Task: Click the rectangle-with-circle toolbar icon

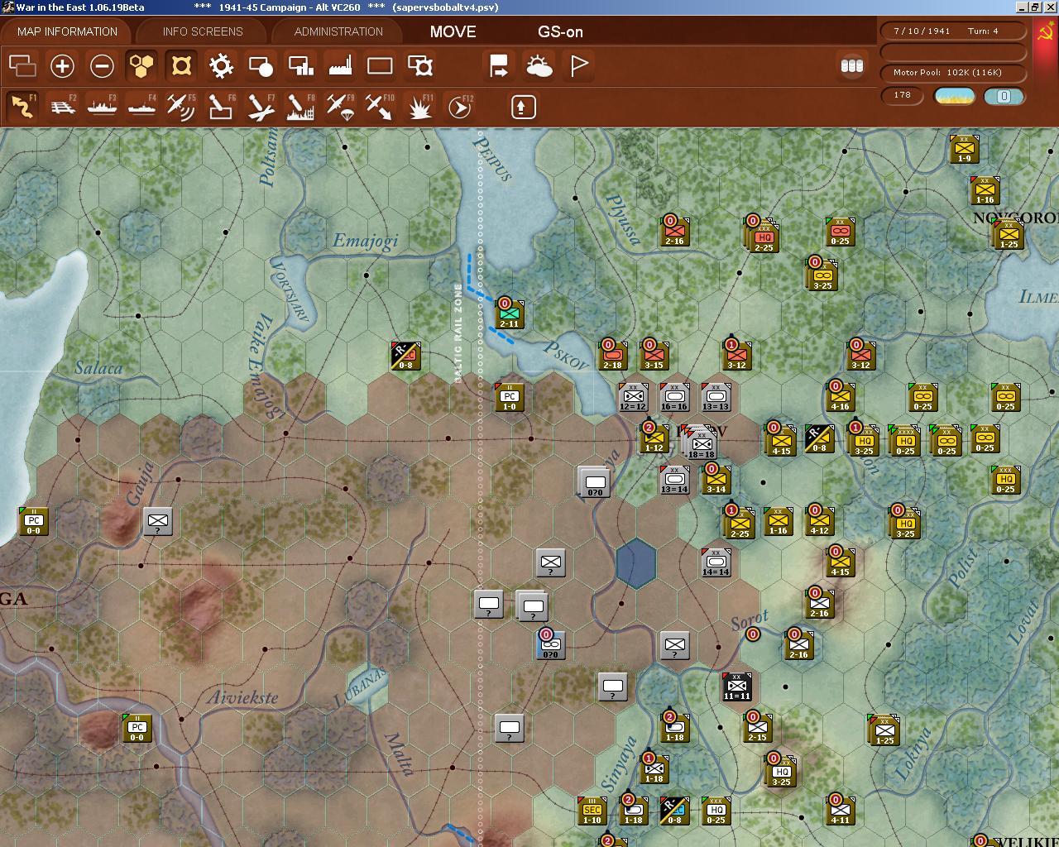Action: 261,65
